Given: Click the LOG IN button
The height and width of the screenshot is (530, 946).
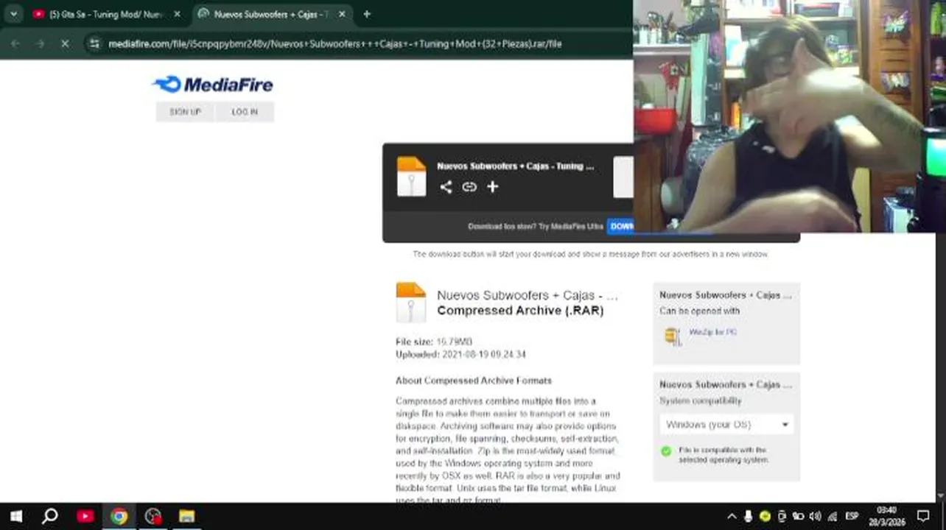Looking at the screenshot, I should [x=245, y=112].
